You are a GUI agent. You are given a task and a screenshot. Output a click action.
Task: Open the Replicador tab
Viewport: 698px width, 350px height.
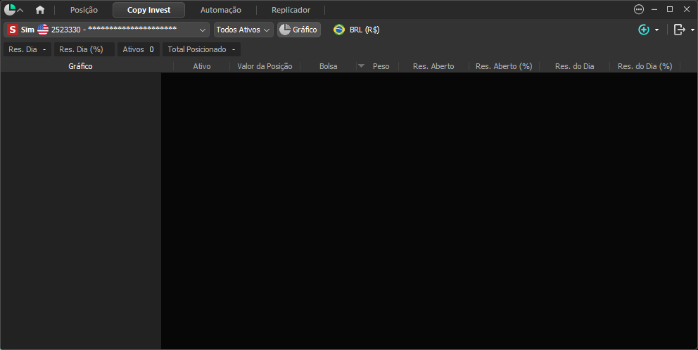click(x=291, y=10)
